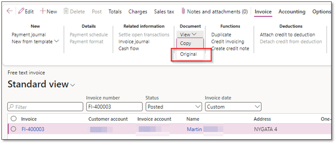Screen dimensions: 336x144
Task: Click inside the Invoice number field
Action: 114,107
